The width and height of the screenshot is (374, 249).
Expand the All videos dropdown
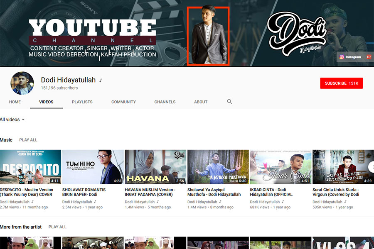[x=12, y=120]
